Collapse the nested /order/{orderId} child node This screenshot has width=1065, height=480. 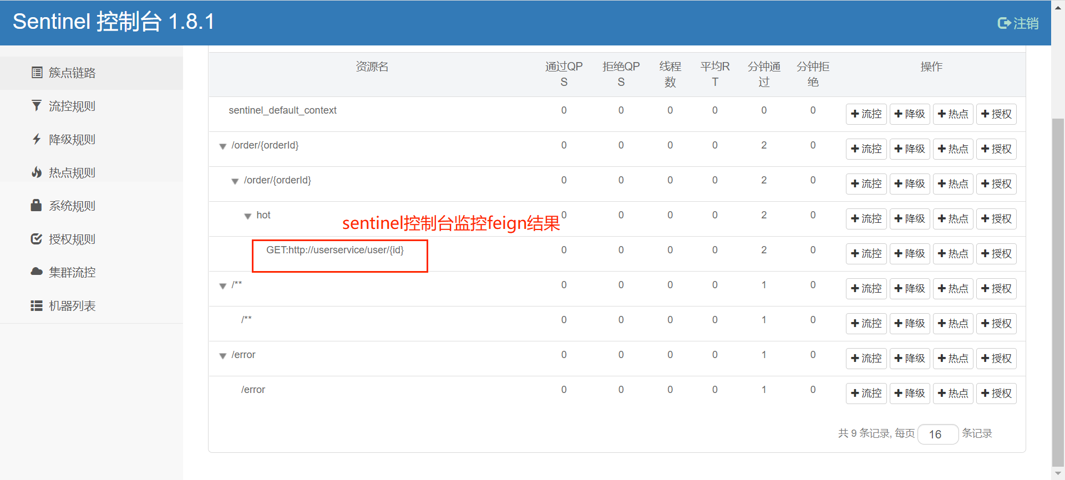235,181
